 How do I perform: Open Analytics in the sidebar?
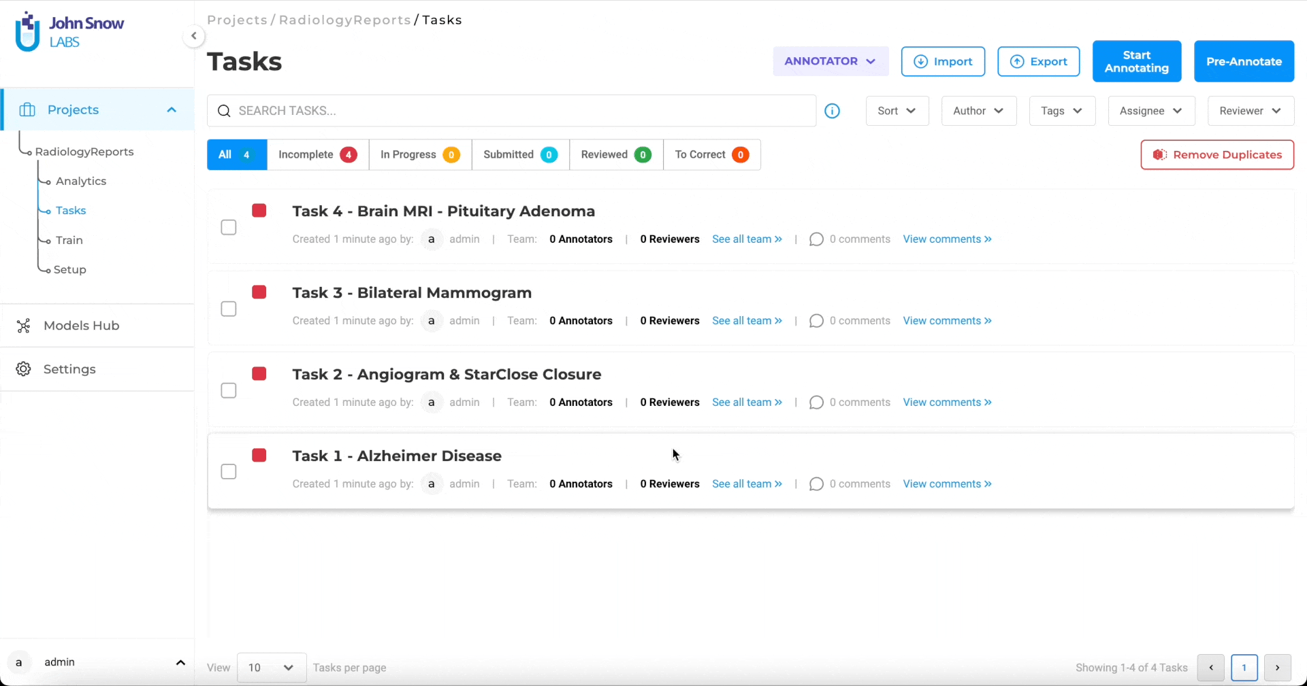[x=81, y=181]
